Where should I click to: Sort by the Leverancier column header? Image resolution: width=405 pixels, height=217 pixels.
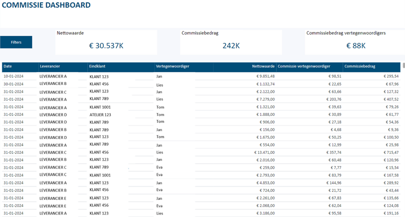50,66
